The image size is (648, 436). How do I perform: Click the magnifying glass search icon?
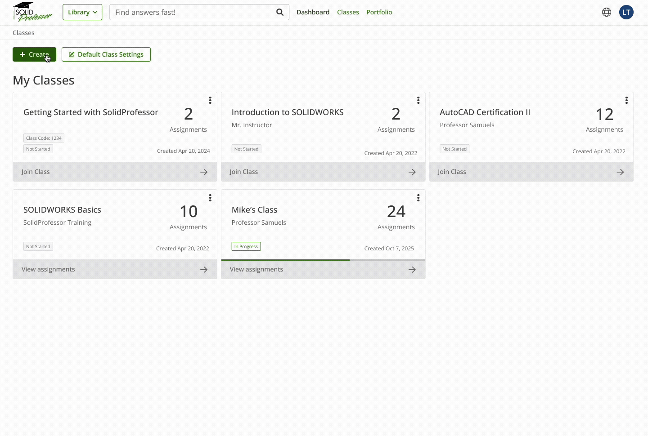coord(280,12)
